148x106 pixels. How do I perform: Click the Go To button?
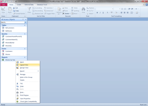pyautogui.click(x=90, y=11)
